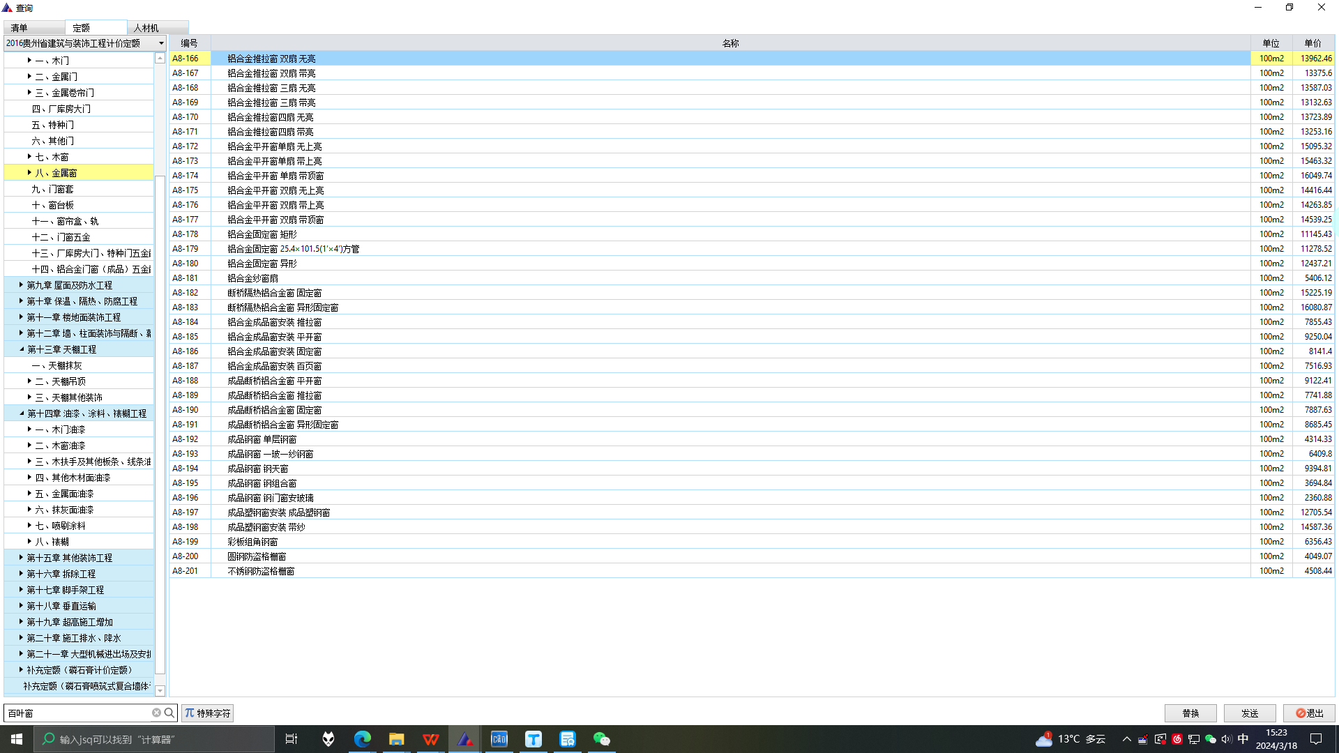Select row A8-187 百页窗
The height and width of the screenshot is (753, 1339).
pos(752,366)
